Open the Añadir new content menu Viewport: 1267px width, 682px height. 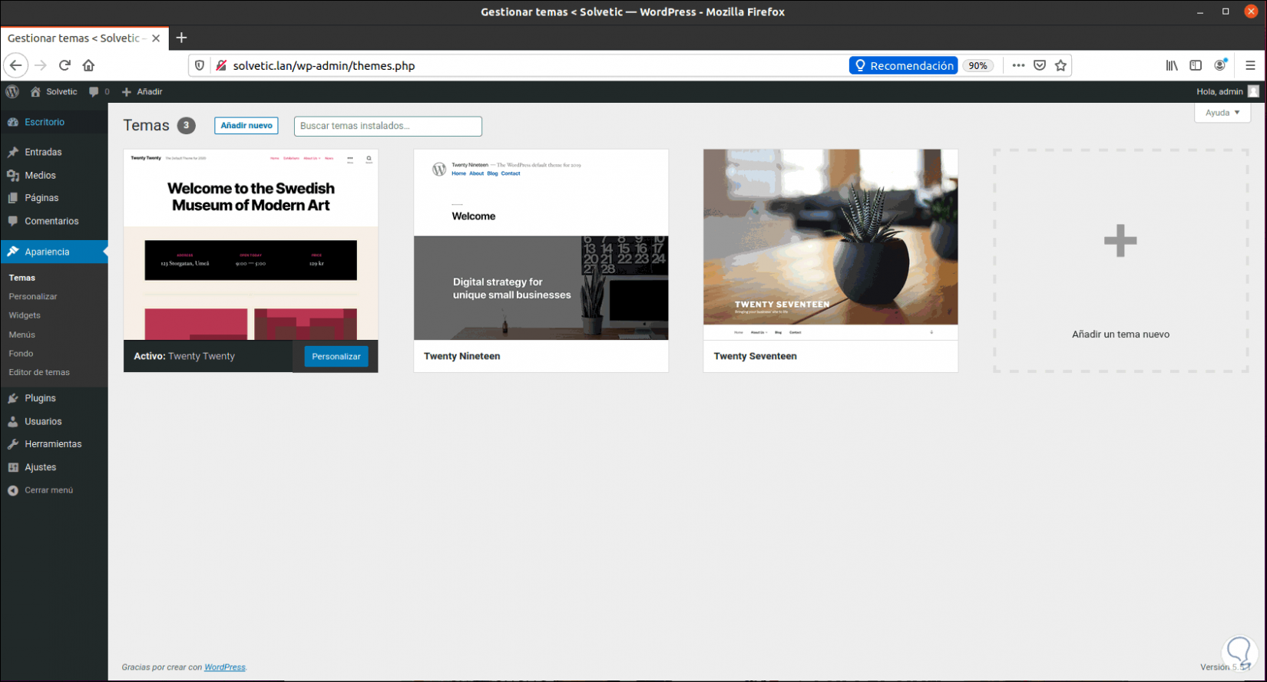pos(142,92)
